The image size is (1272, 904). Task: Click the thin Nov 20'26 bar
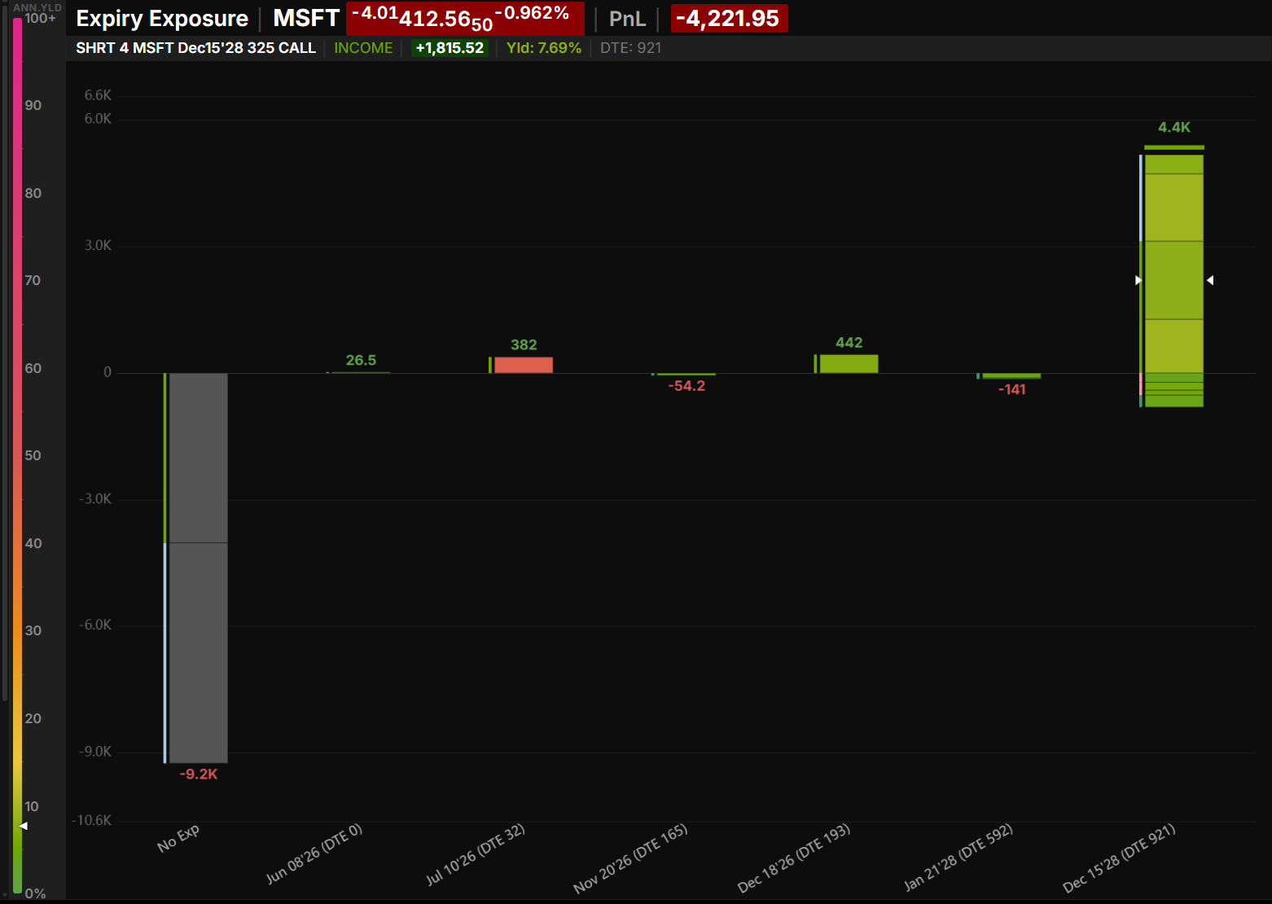[686, 375]
